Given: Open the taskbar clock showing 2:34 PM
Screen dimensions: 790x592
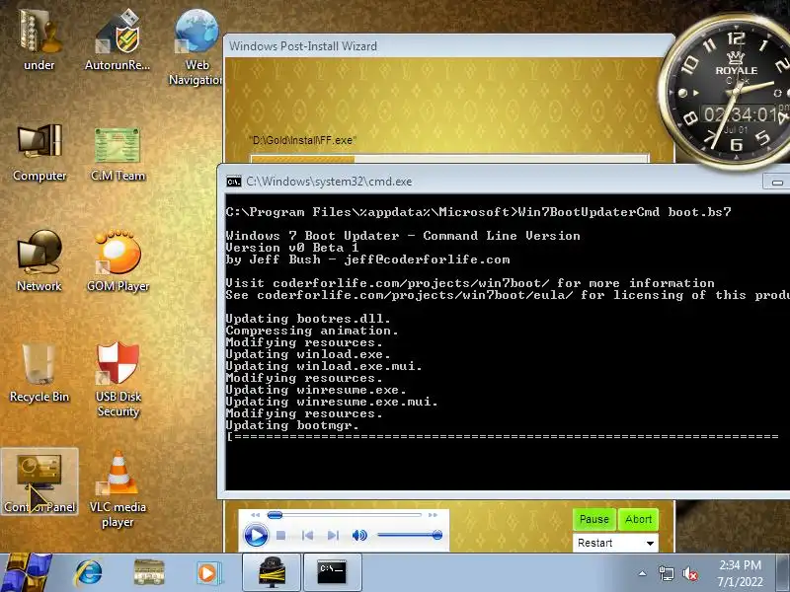Looking at the screenshot, I should [x=740, y=573].
